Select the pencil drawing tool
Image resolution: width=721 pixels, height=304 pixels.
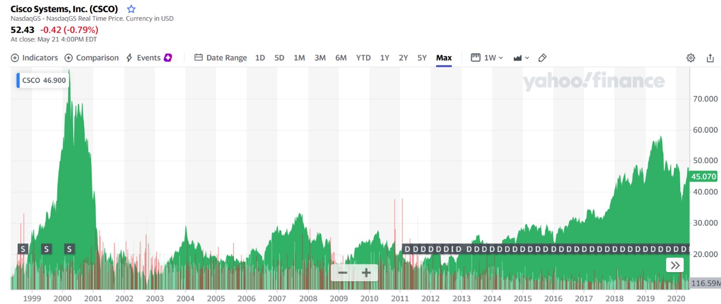543,58
